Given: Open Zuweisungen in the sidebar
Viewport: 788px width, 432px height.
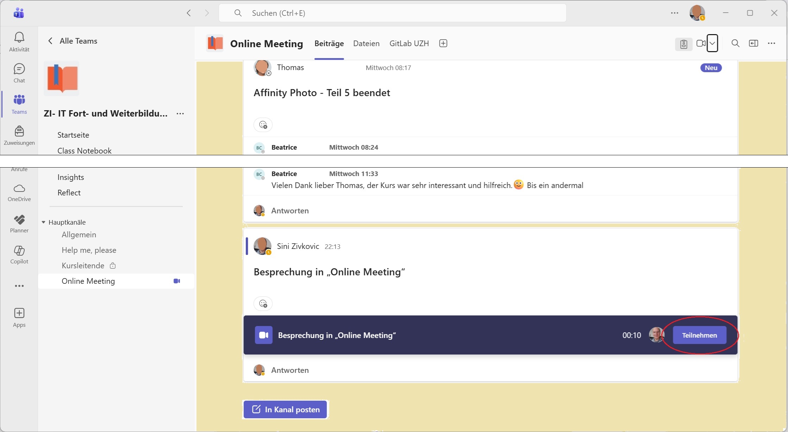Looking at the screenshot, I should (x=19, y=131).
